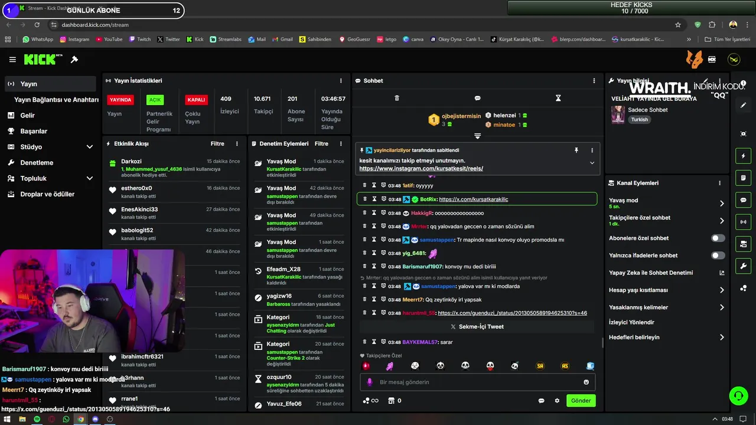This screenshot has width=756, height=425.
Task: Click the chat bubble icon beside the settings gear
Action: [541, 401]
